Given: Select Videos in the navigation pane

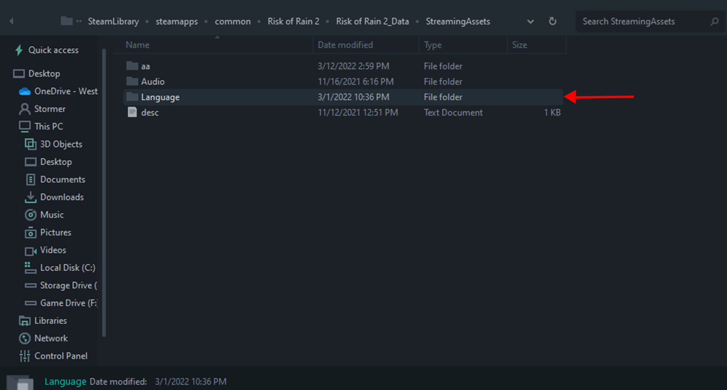Looking at the screenshot, I should (x=53, y=250).
